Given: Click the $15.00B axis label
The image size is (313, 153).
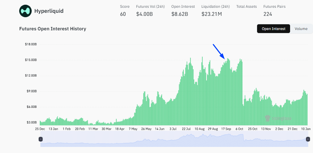Looking at the screenshot, I should pyautogui.click(x=31, y=60).
